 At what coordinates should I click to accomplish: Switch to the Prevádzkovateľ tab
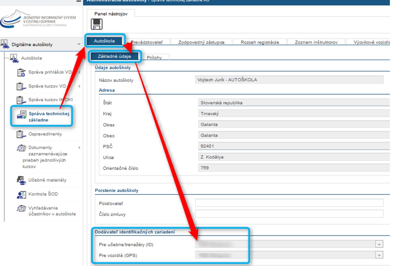[x=147, y=42]
